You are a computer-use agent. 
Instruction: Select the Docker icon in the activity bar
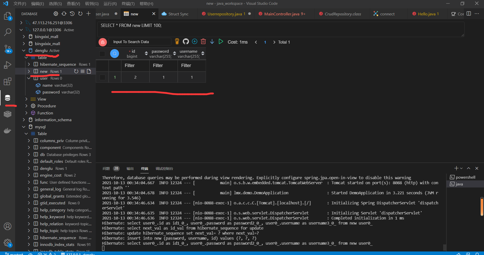8,131
